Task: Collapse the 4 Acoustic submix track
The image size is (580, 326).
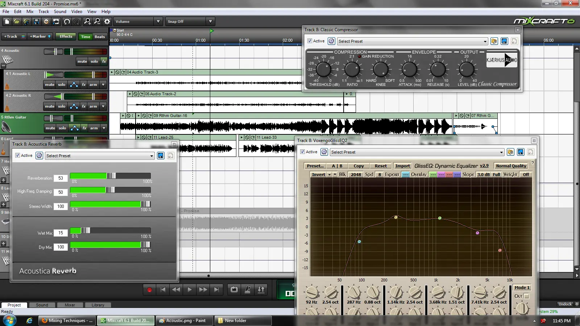Action: 3,66
